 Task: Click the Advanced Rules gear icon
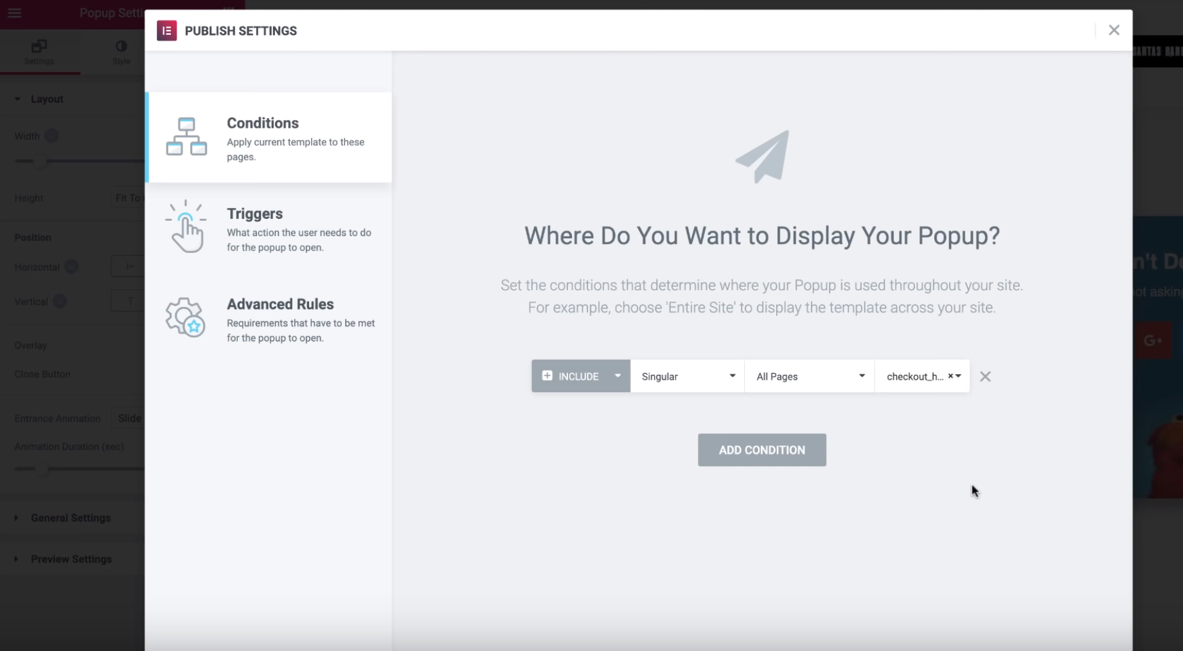pyautogui.click(x=186, y=318)
